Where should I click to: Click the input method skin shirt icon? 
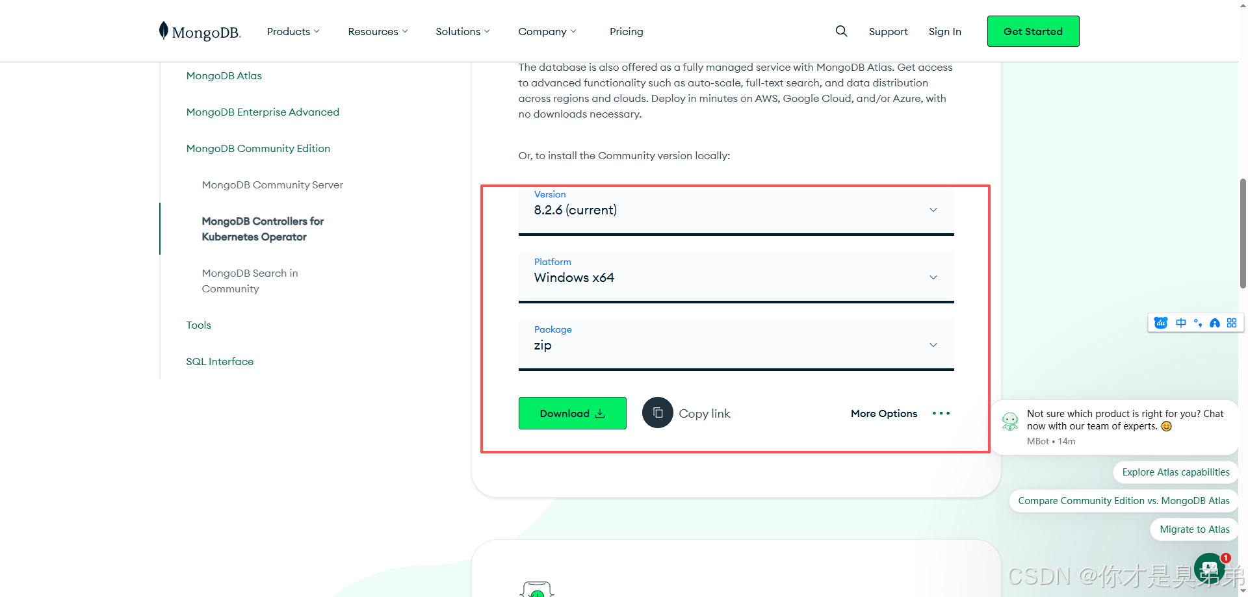[1215, 323]
